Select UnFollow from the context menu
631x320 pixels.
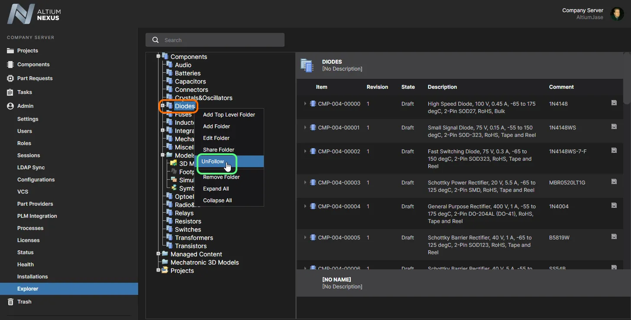[213, 162]
